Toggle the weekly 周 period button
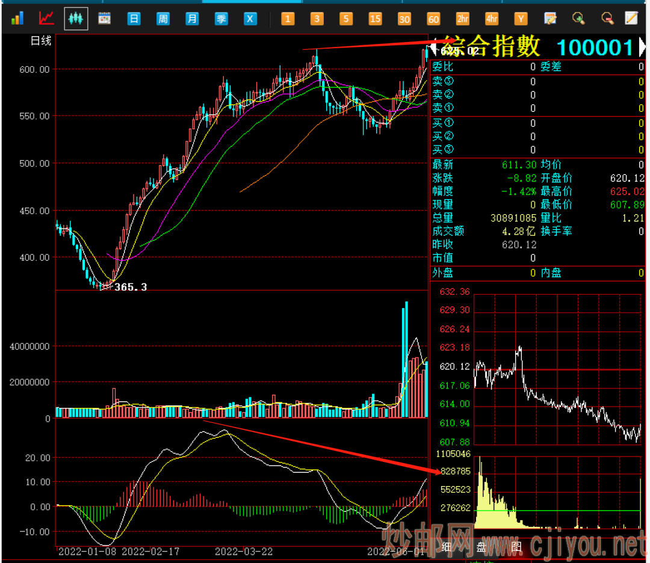Image resolution: width=650 pixels, height=563 pixels. 162,19
